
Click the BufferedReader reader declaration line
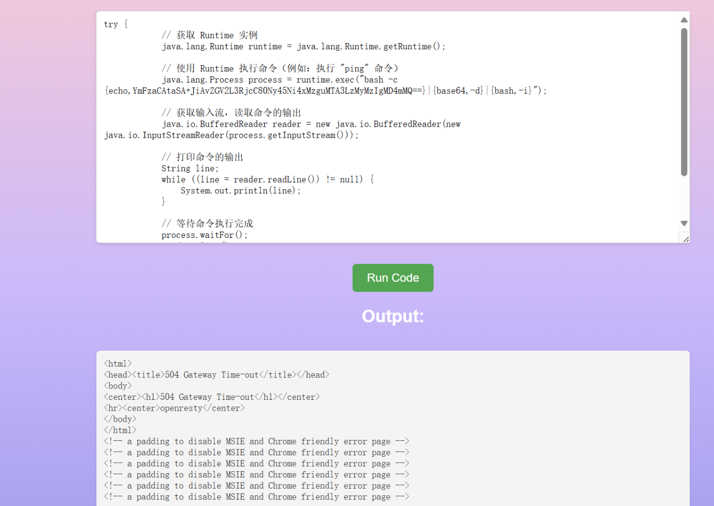click(x=311, y=124)
